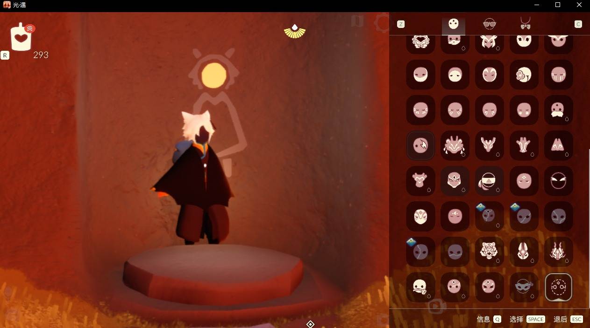This screenshot has width=590, height=328.
Task: Select the horned crab-like mask
Action: 455,145
